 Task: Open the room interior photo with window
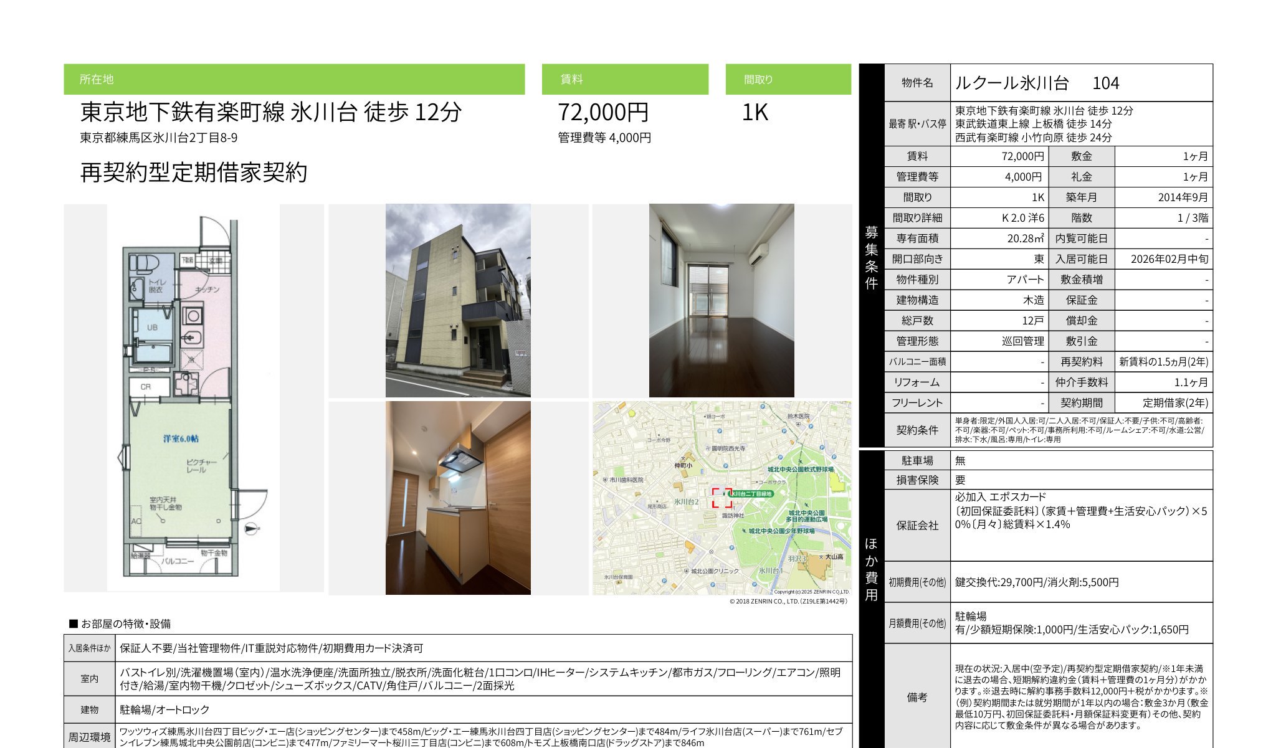(721, 300)
